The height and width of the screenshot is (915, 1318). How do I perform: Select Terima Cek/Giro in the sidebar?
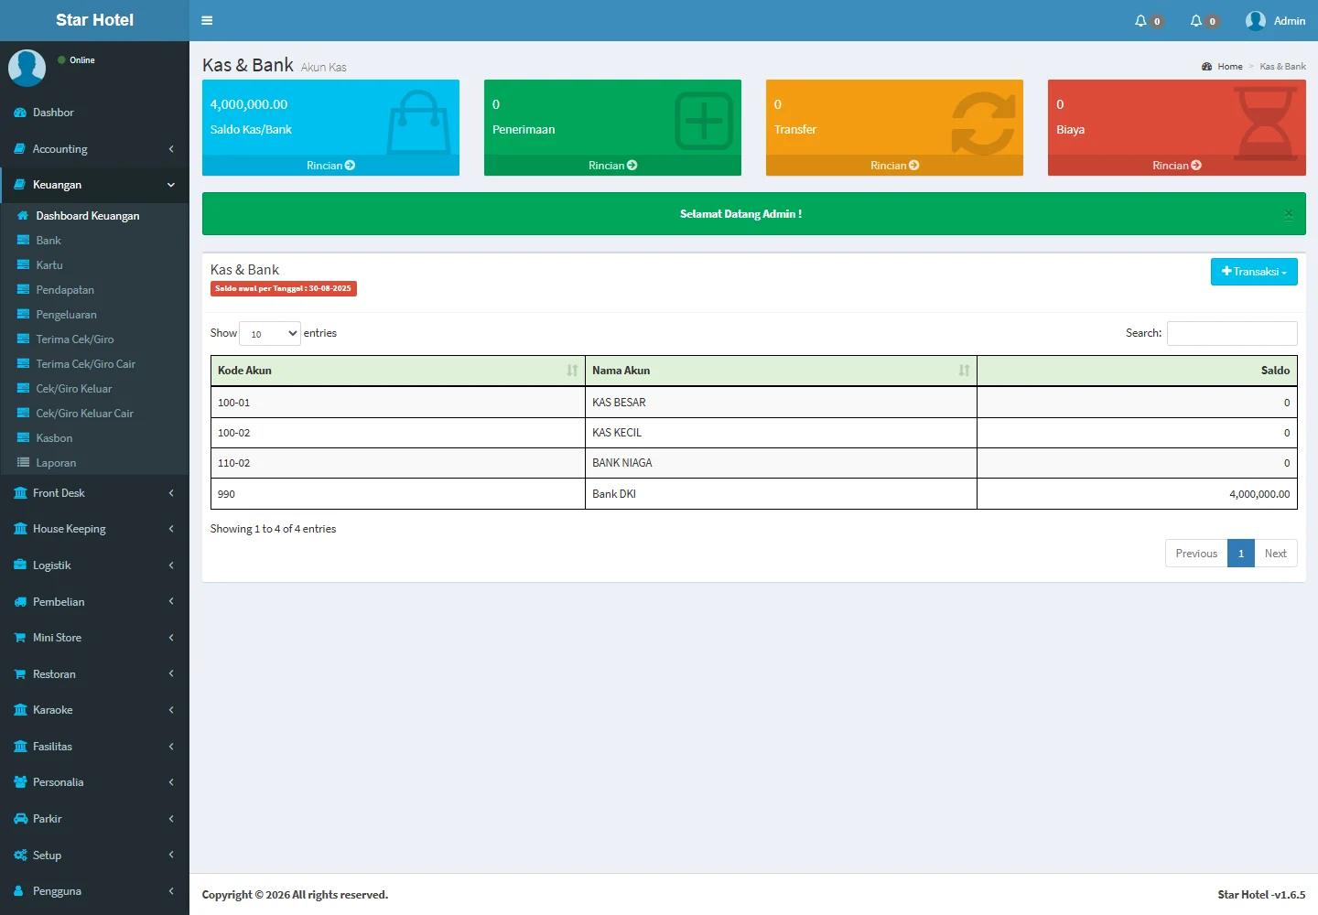coord(75,339)
